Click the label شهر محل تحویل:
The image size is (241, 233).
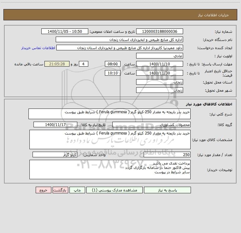(218, 90)
